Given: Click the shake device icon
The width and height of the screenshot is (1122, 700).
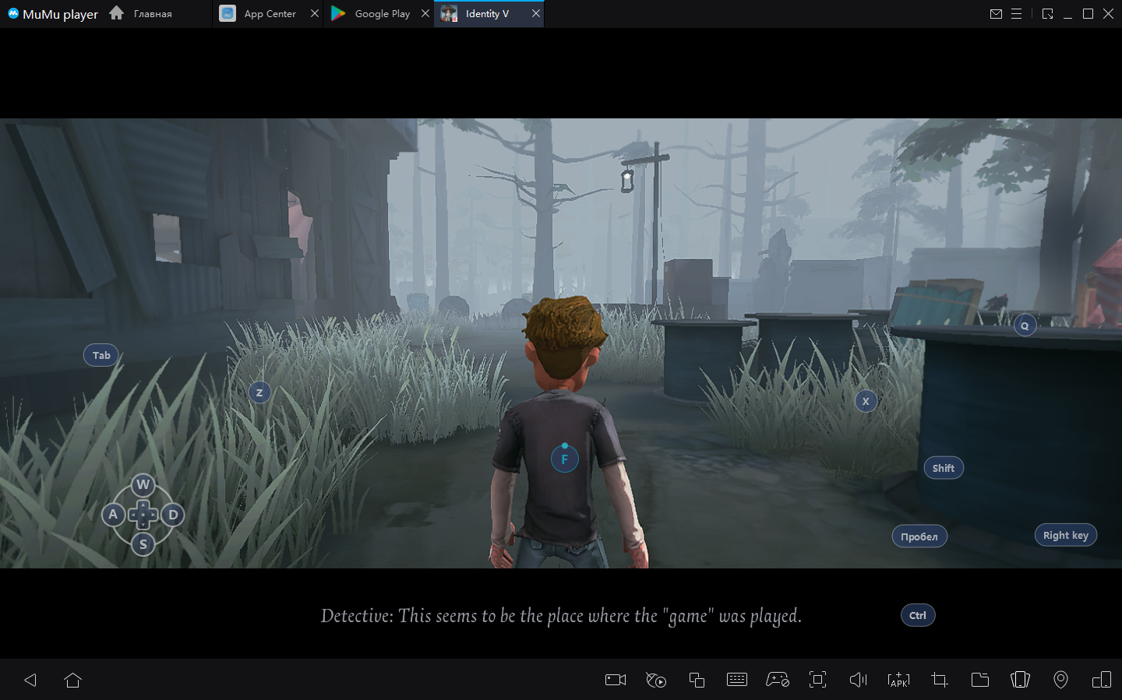Looking at the screenshot, I should (x=1020, y=680).
